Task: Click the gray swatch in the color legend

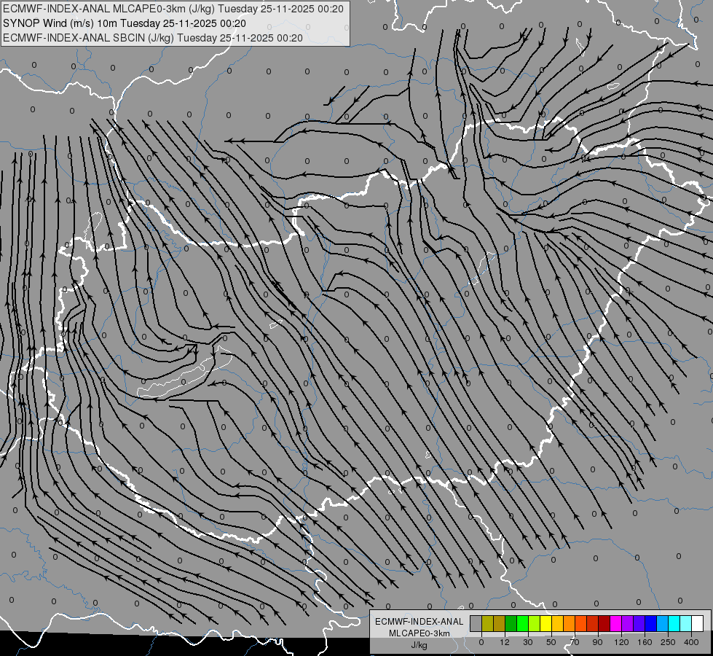Action: click(476, 623)
